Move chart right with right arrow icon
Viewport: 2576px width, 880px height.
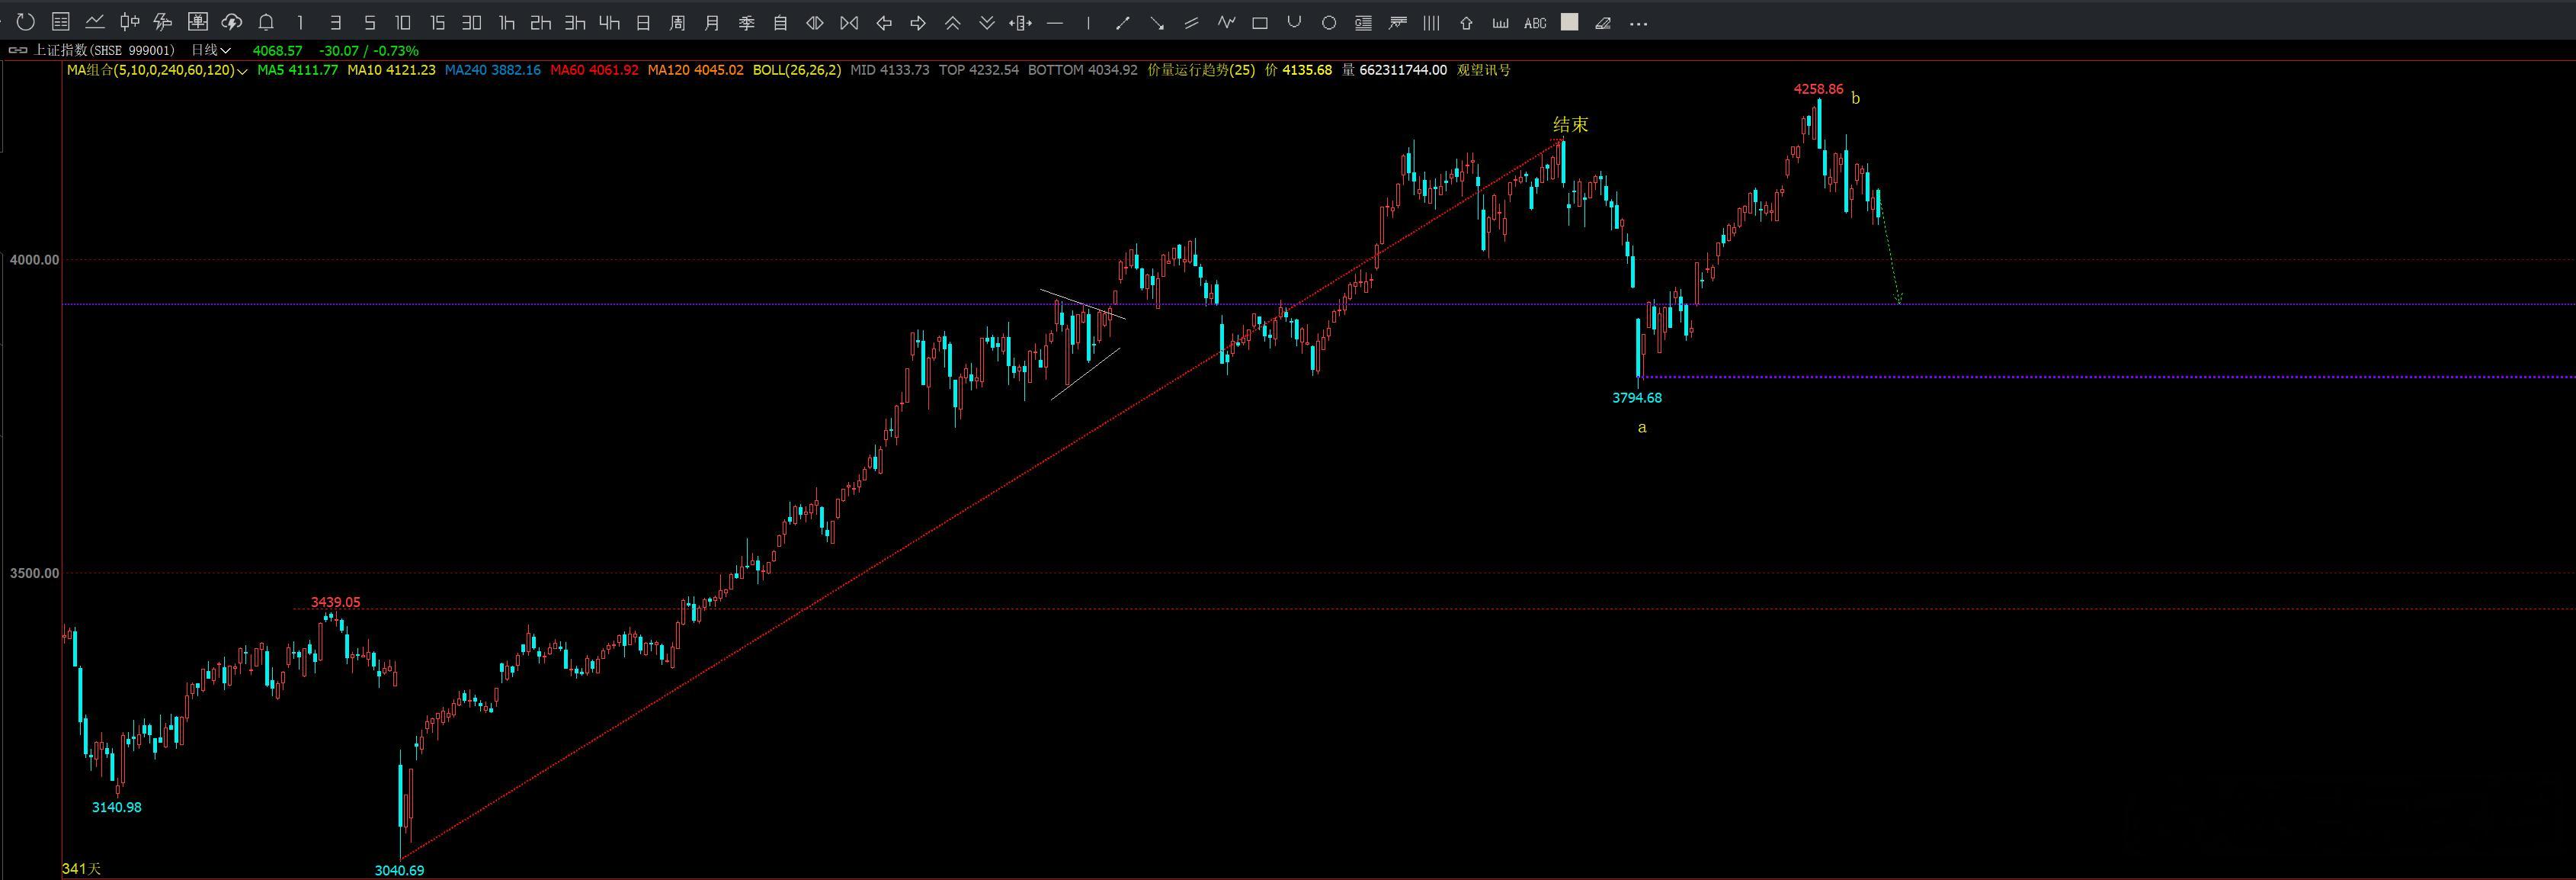918,22
